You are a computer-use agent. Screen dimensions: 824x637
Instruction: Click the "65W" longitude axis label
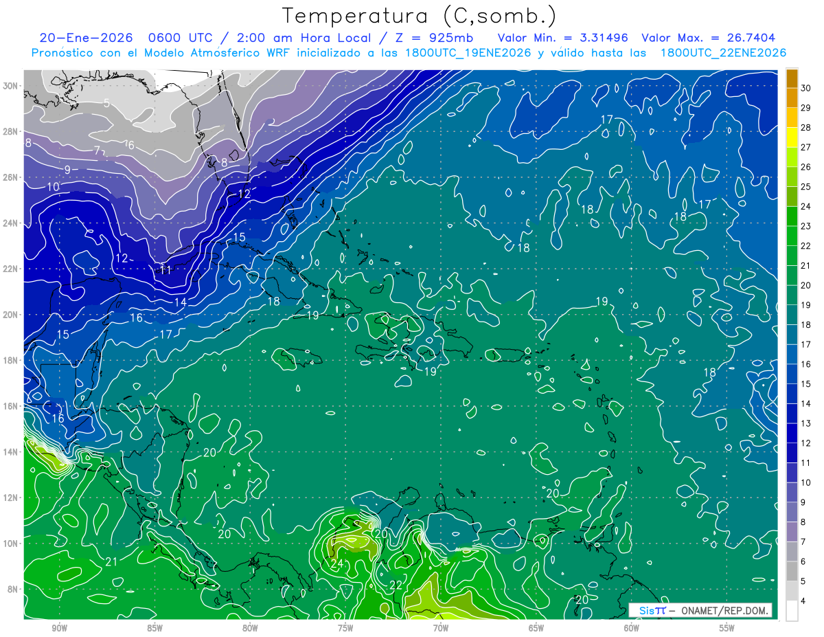point(536,628)
